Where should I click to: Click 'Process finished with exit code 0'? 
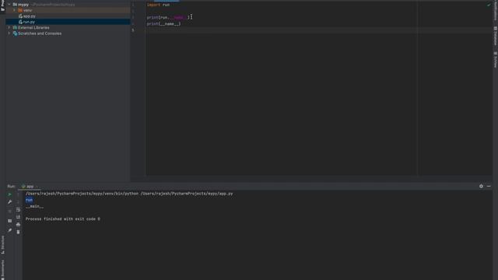click(62, 219)
